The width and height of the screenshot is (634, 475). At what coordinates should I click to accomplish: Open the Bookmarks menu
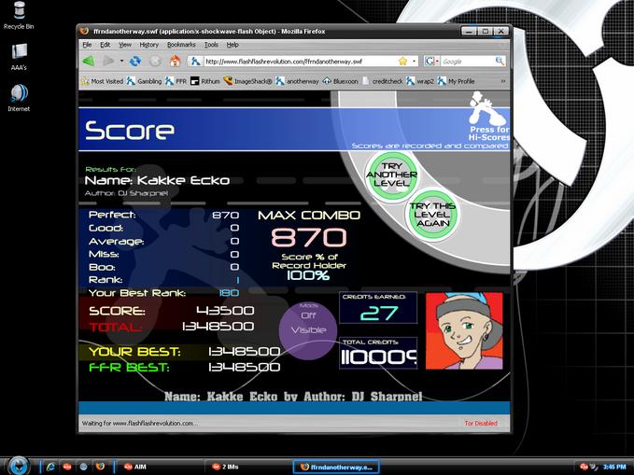click(x=181, y=45)
